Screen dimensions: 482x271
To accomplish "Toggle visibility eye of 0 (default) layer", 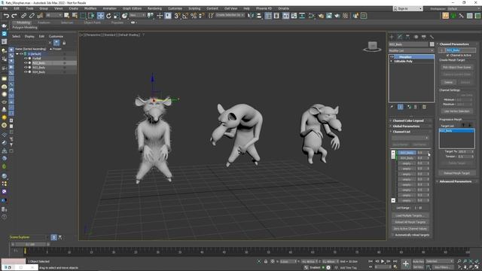I will (x=21, y=53).
